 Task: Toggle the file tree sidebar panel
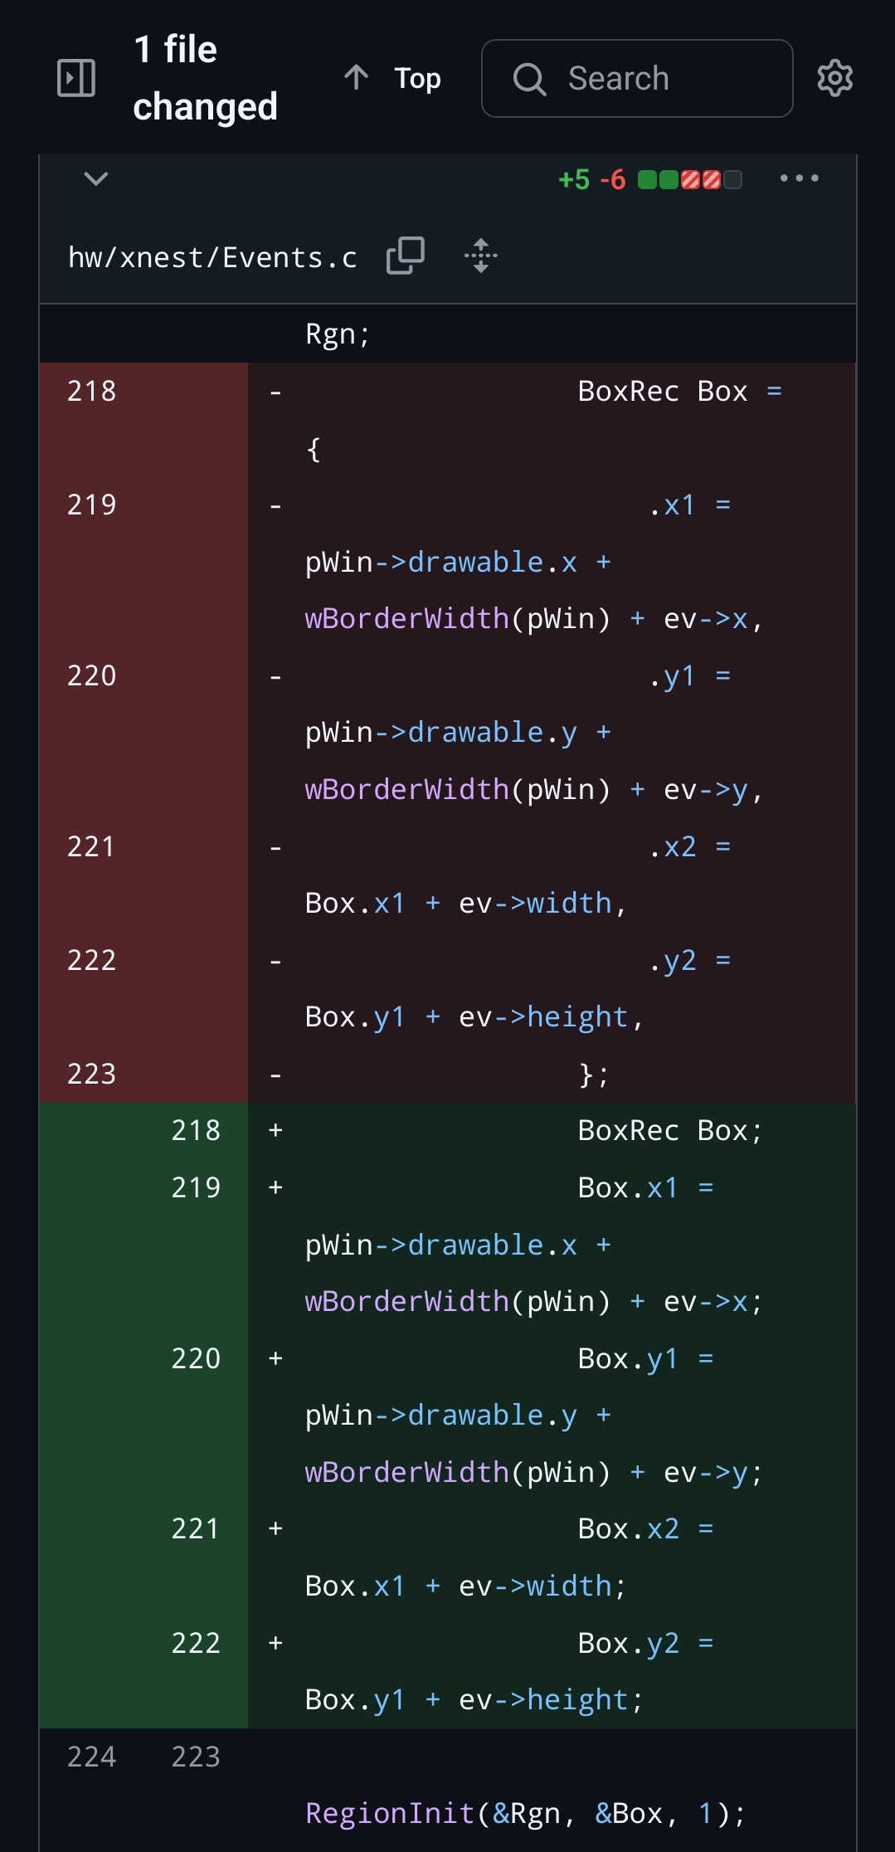click(x=75, y=78)
